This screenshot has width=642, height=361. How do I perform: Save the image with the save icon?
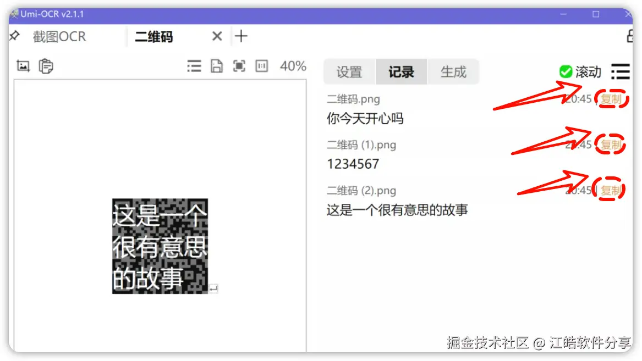click(x=217, y=66)
